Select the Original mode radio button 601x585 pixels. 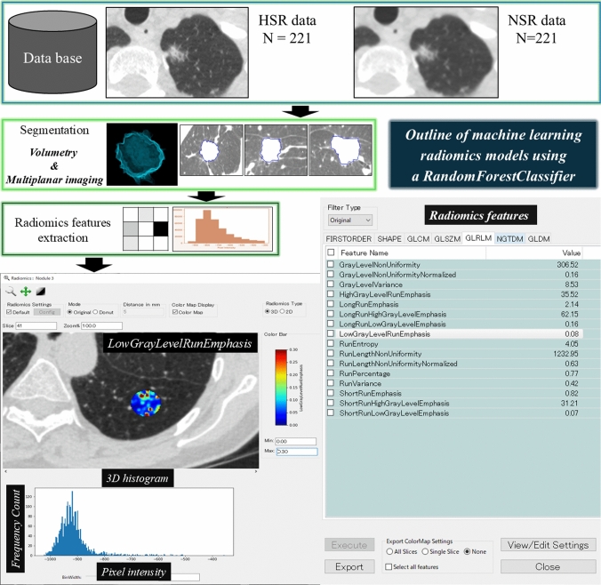(69, 312)
